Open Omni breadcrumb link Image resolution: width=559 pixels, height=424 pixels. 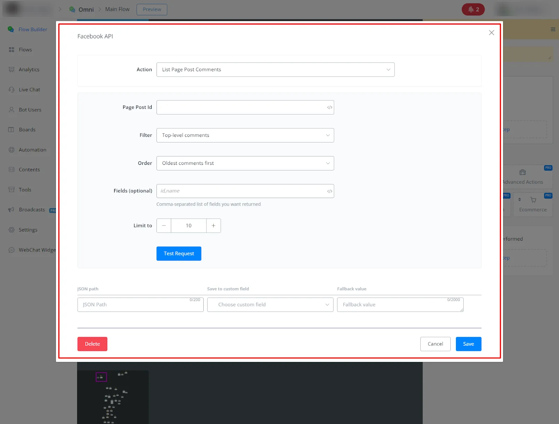pyautogui.click(x=86, y=9)
